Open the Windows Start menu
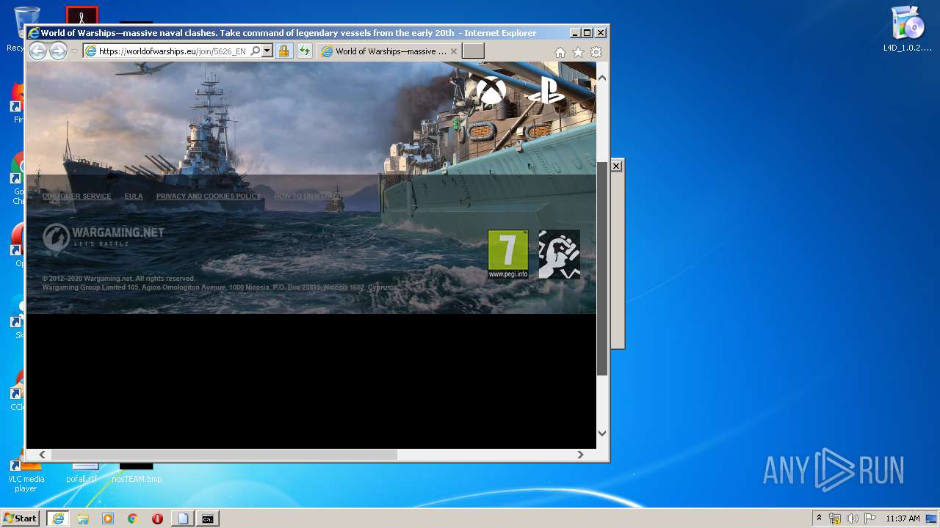Screen dimensions: 940x528 pyautogui.click(x=21, y=518)
